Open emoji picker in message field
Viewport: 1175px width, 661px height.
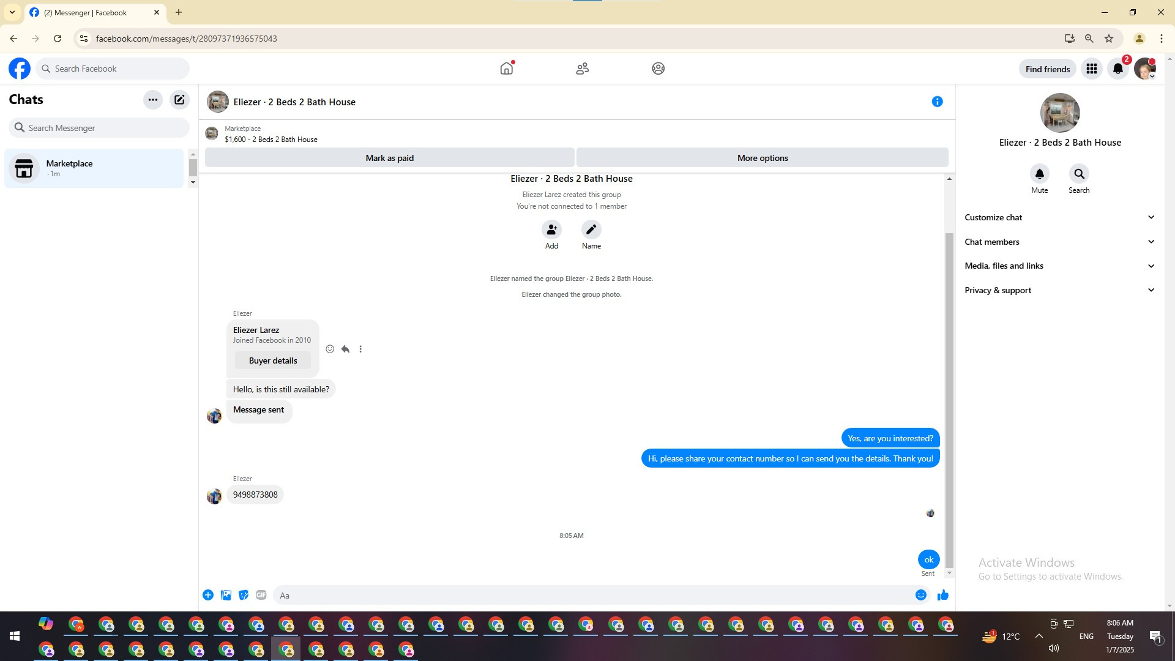920,595
